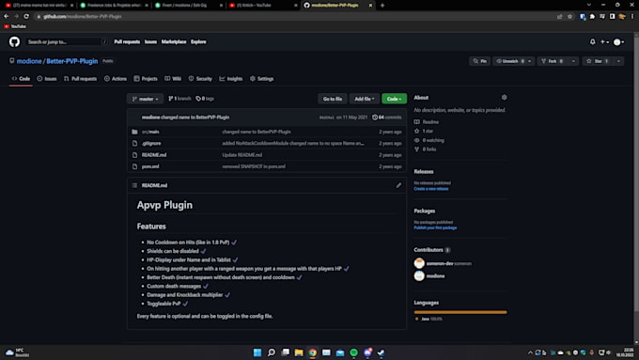Click the Go to file button
Screen dimensions: 639x360
coord(333,99)
